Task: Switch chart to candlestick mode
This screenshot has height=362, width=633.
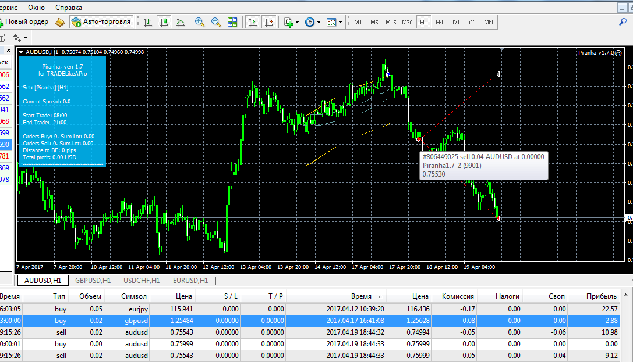Action: click(x=164, y=22)
